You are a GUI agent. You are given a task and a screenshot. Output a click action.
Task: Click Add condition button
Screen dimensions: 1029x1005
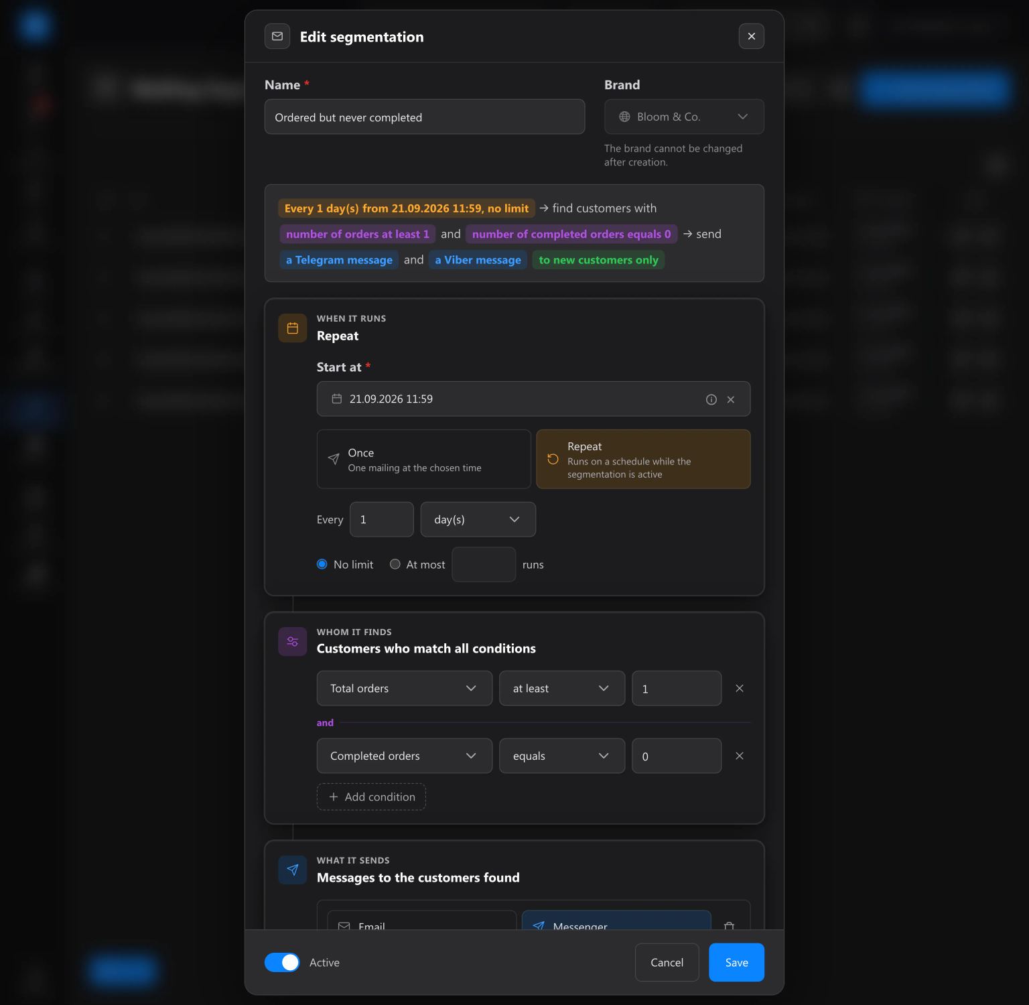pyautogui.click(x=371, y=797)
